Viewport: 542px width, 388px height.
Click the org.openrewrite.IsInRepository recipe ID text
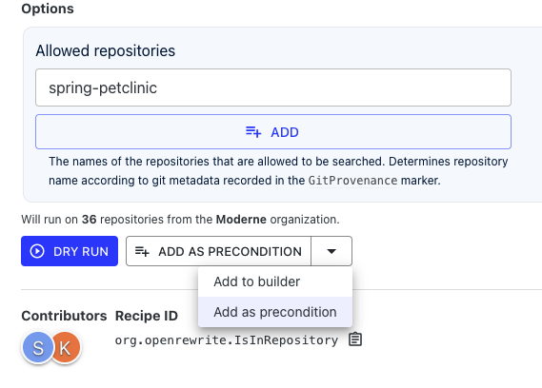coord(227,340)
